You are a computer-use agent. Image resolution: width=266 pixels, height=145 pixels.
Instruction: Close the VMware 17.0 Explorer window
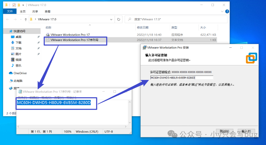pos(224,5)
